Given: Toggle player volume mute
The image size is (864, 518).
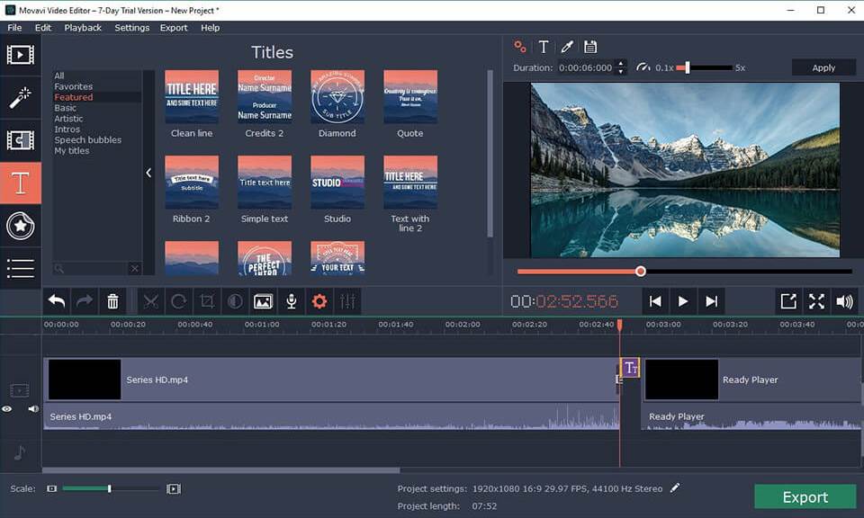Looking at the screenshot, I should pos(844,302).
